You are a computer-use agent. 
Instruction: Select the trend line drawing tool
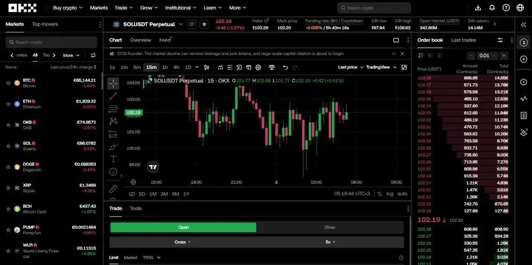pyautogui.click(x=113, y=96)
